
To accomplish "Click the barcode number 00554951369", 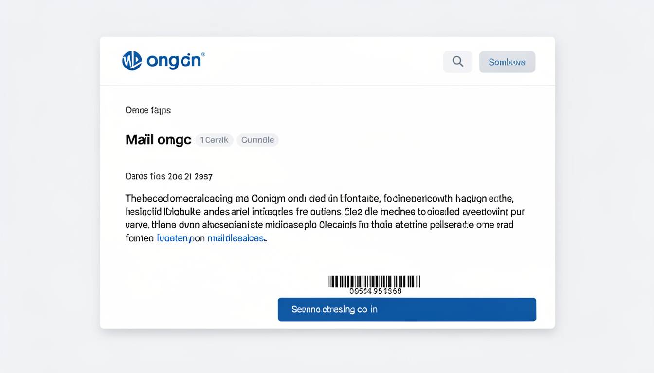I will (375, 291).
